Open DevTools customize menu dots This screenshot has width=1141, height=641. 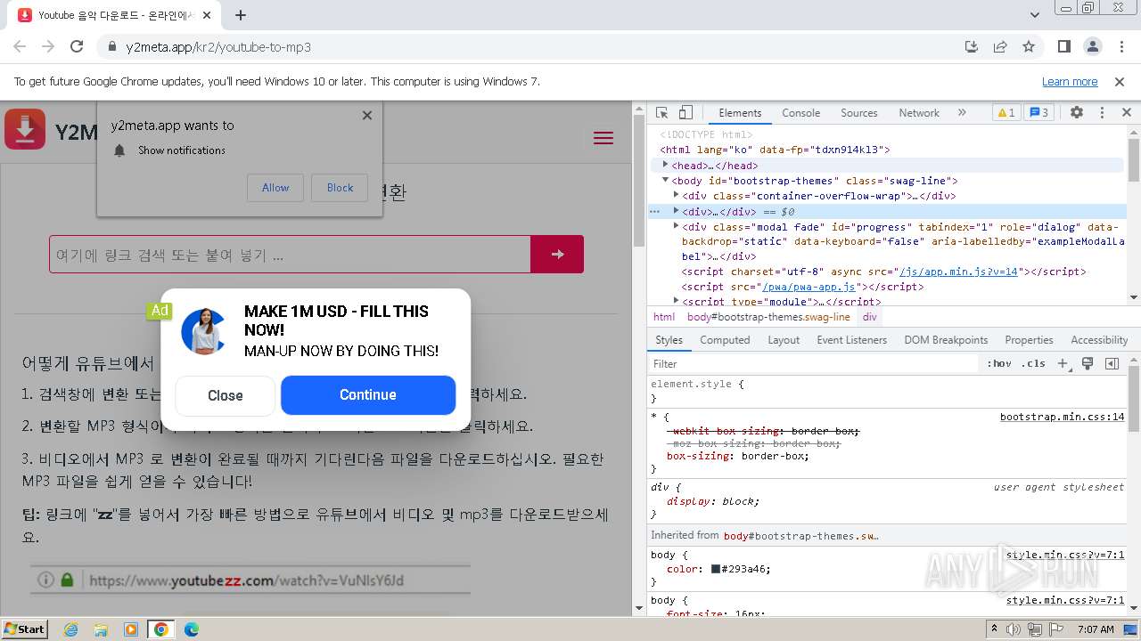[x=1102, y=113]
